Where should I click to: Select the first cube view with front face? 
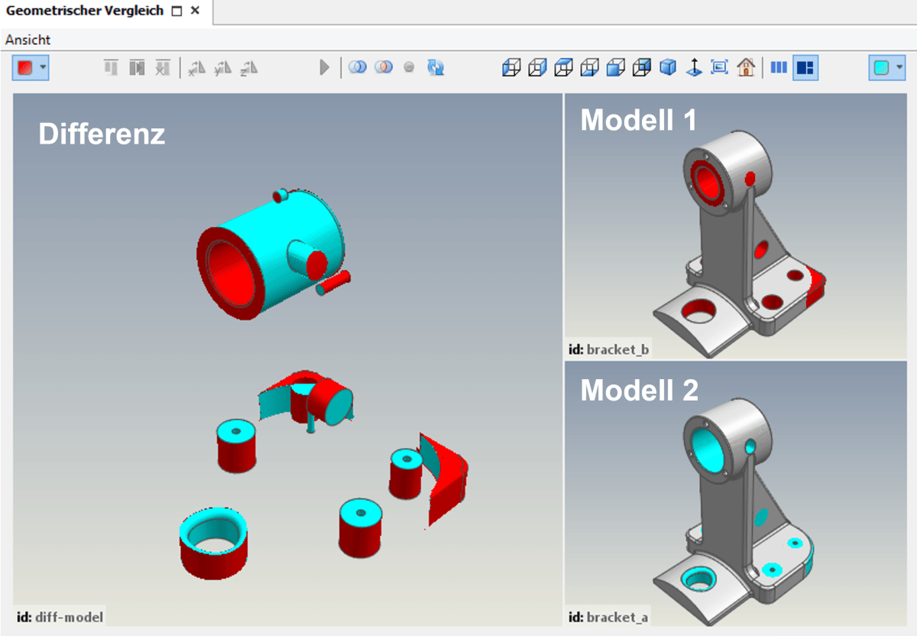click(510, 68)
